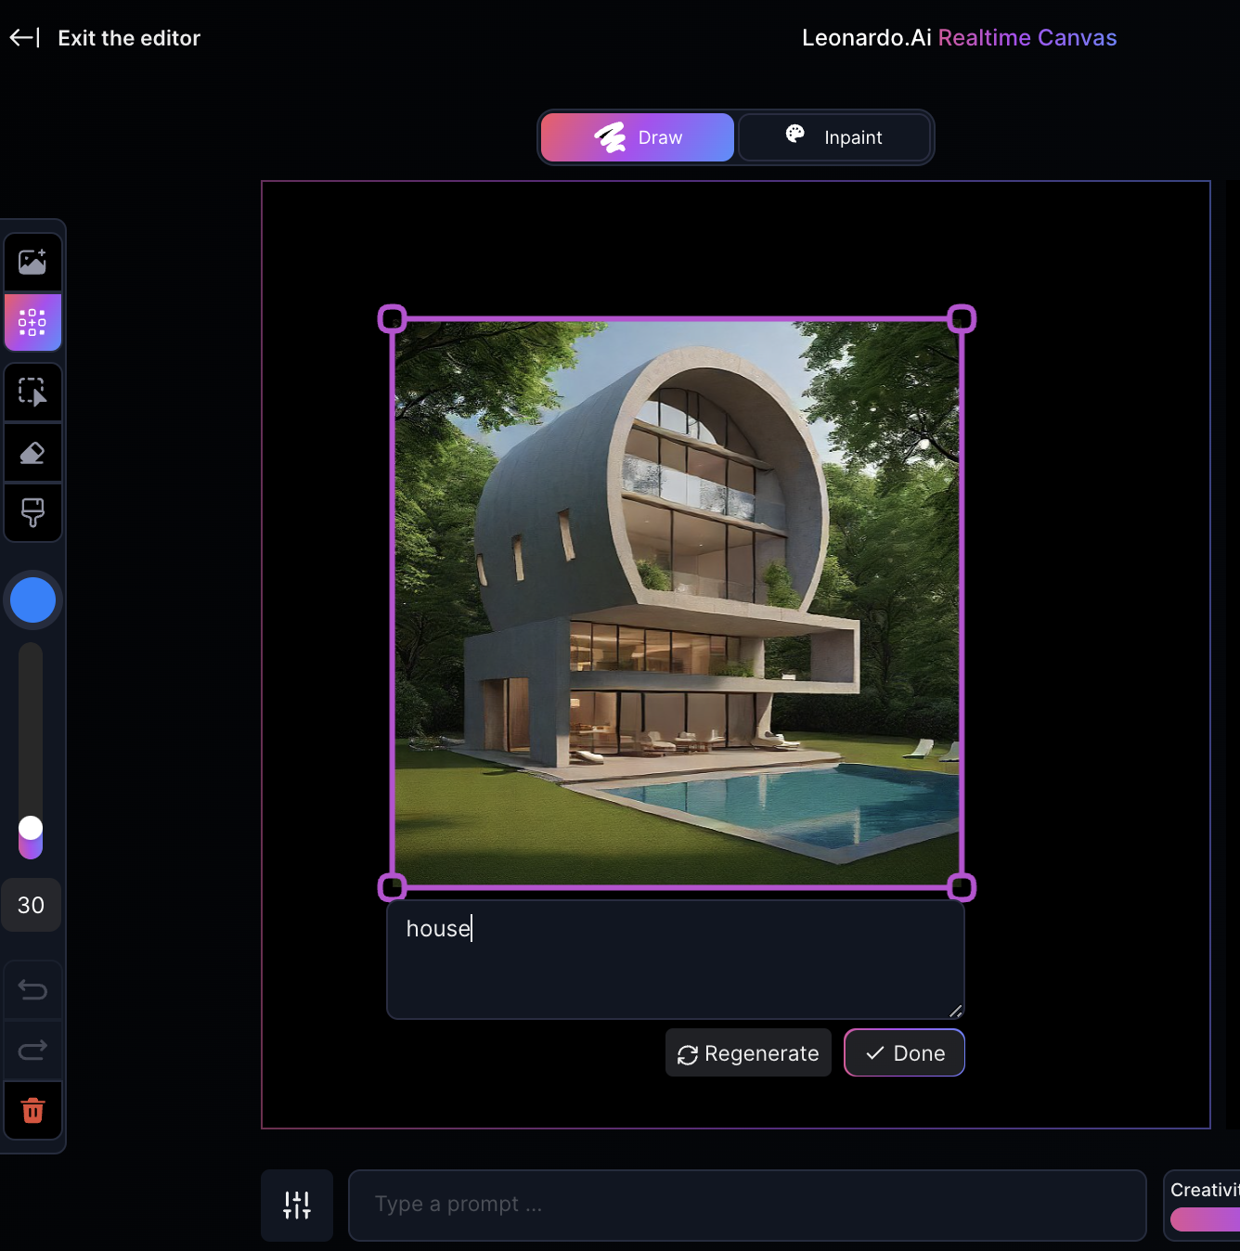Focus the 'house' prompt text area
Viewport: 1240px width, 1251px height.
tap(676, 961)
